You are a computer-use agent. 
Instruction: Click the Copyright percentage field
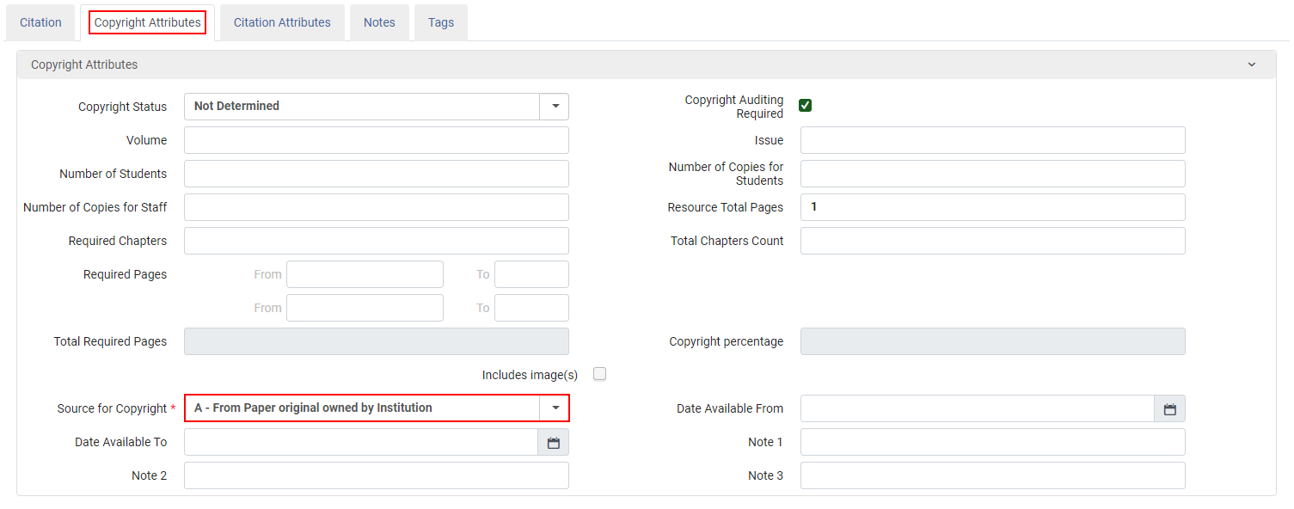coord(993,341)
